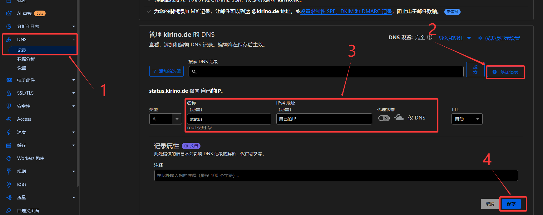Click the 仪表板显示设置 gear icon
Image resolution: width=543 pixels, height=215 pixels.
[480, 38]
